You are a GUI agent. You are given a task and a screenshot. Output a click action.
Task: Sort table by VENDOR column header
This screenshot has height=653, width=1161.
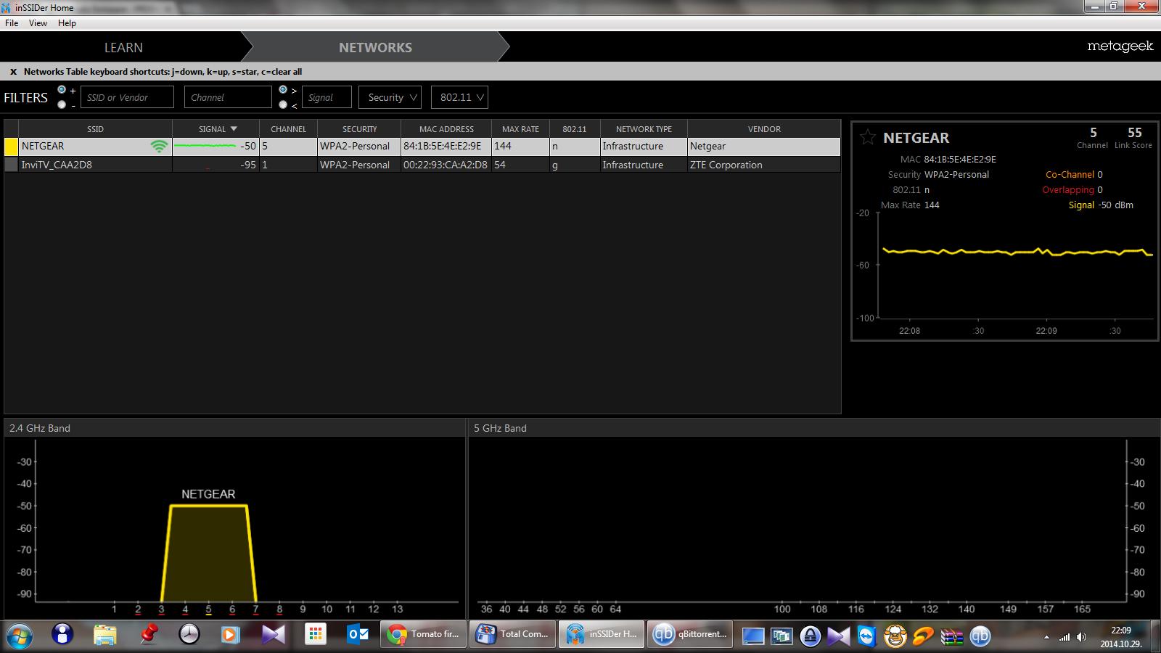tap(764, 128)
